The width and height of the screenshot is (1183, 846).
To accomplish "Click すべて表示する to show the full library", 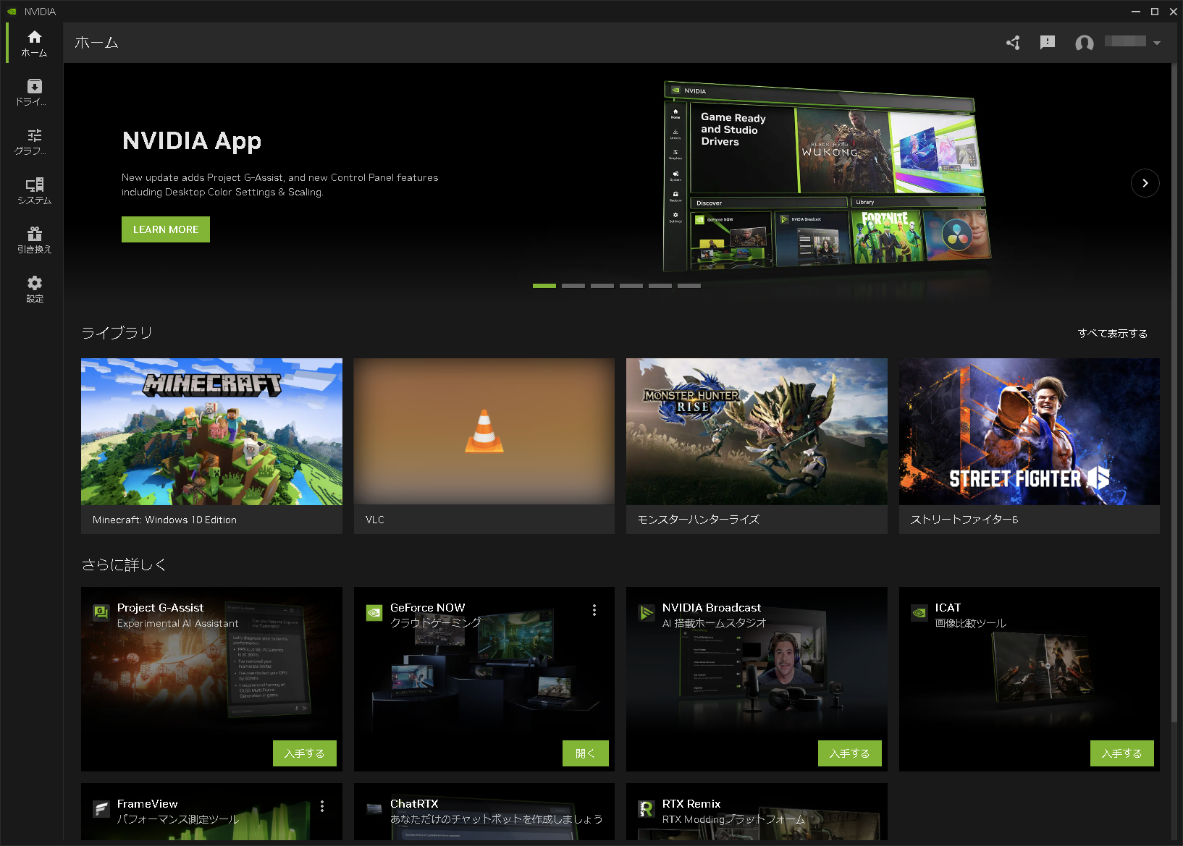I will point(1111,334).
